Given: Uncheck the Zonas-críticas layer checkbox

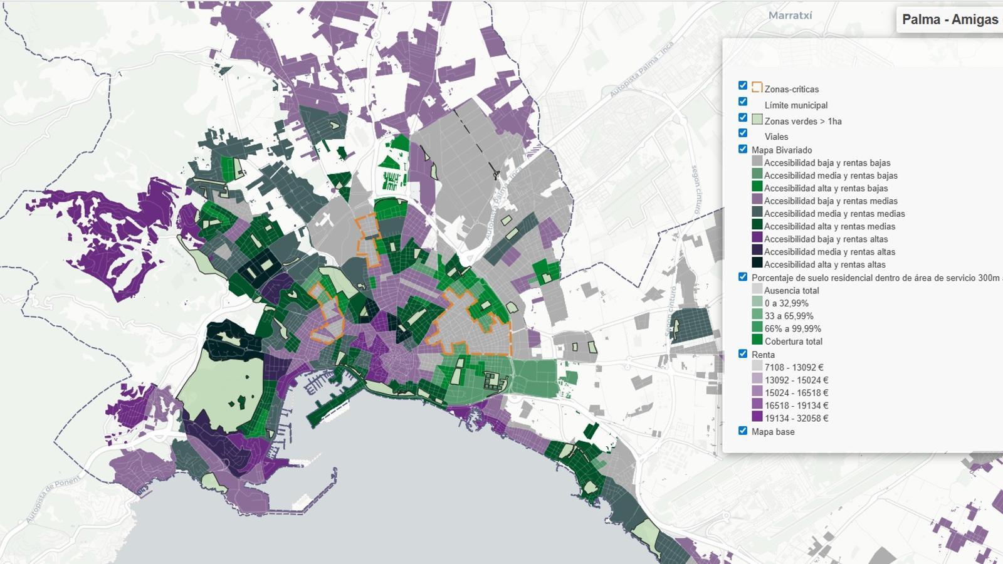Looking at the screenshot, I should 743,86.
